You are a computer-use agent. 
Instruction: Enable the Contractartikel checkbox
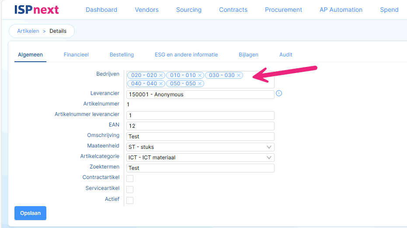pyautogui.click(x=130, y=179)
